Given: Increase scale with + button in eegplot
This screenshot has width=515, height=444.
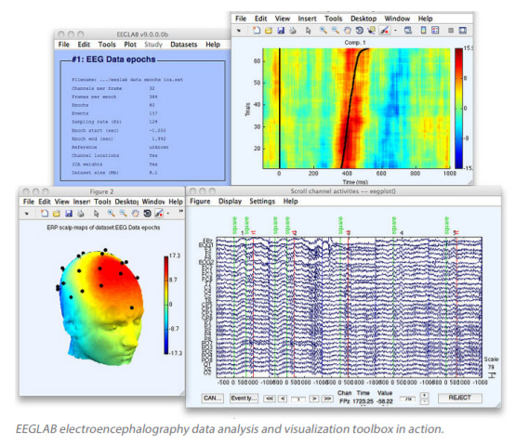Looking at the screenshot, I should tap(424, 395).
